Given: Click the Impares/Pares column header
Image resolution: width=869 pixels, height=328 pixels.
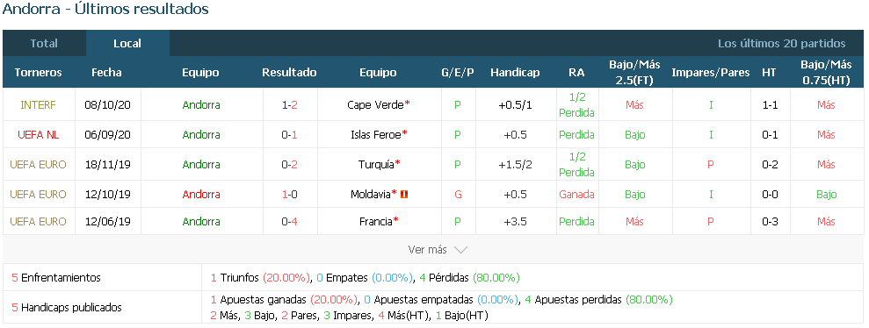Looking at the screenshot, I should pyautogui.click(x=711, y=73).
